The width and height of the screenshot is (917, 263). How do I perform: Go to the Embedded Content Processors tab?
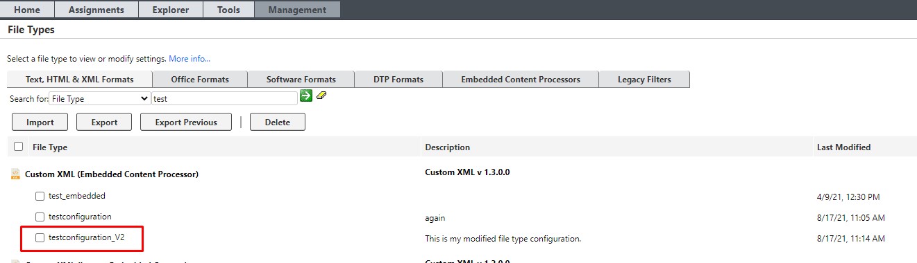coord(521,80)
